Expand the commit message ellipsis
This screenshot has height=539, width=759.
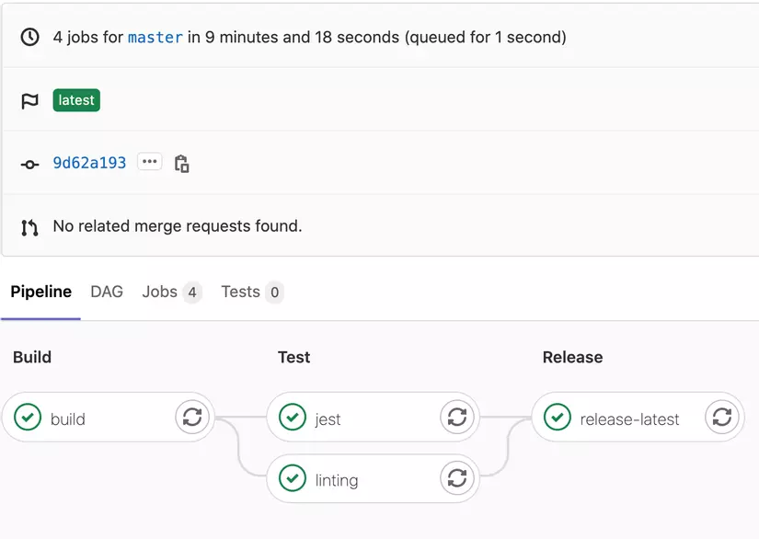(x=150, y=162)
